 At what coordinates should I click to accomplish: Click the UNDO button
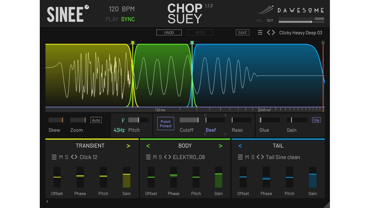pos(169,32)
